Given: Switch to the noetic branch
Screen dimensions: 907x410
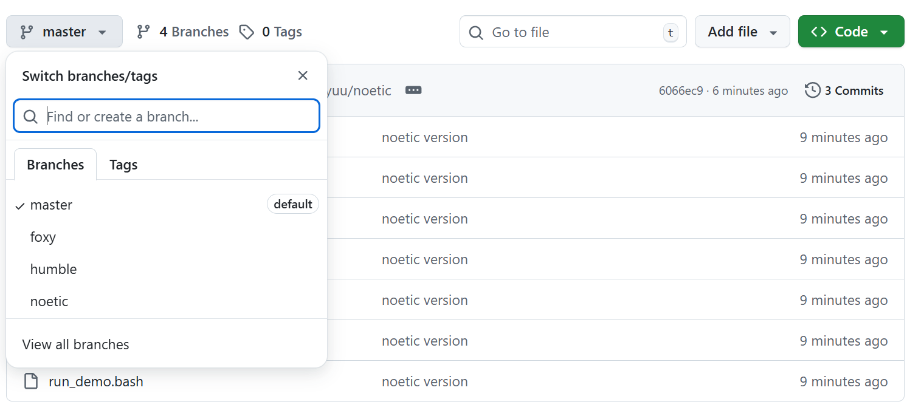Looking at the screenshot, I should [x=167, y=301].
